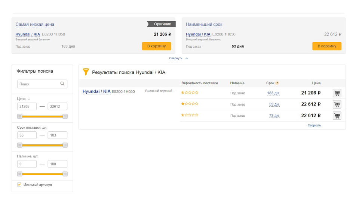Open Hyundai / KIA link in results table
Image resolution: width=359 pixels, height=210 pixels.
point(96,91)
